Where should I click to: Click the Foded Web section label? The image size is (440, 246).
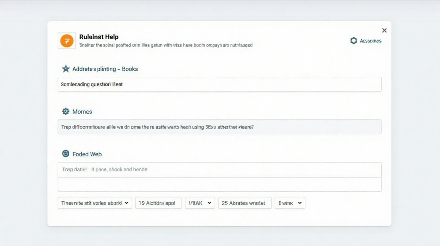point(87,154)
